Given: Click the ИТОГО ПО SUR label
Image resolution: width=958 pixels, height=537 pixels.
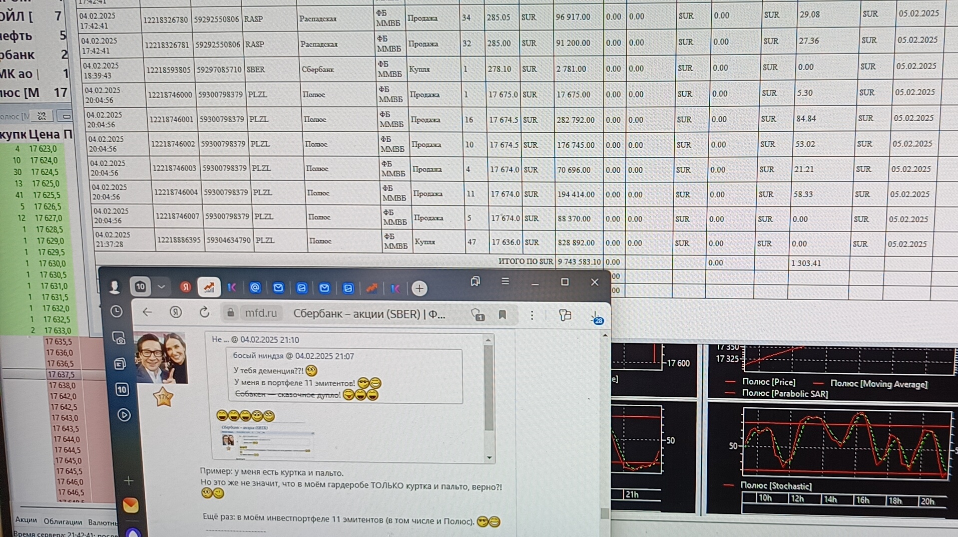Looking at the screenshot, I should (x=526, y=261).
